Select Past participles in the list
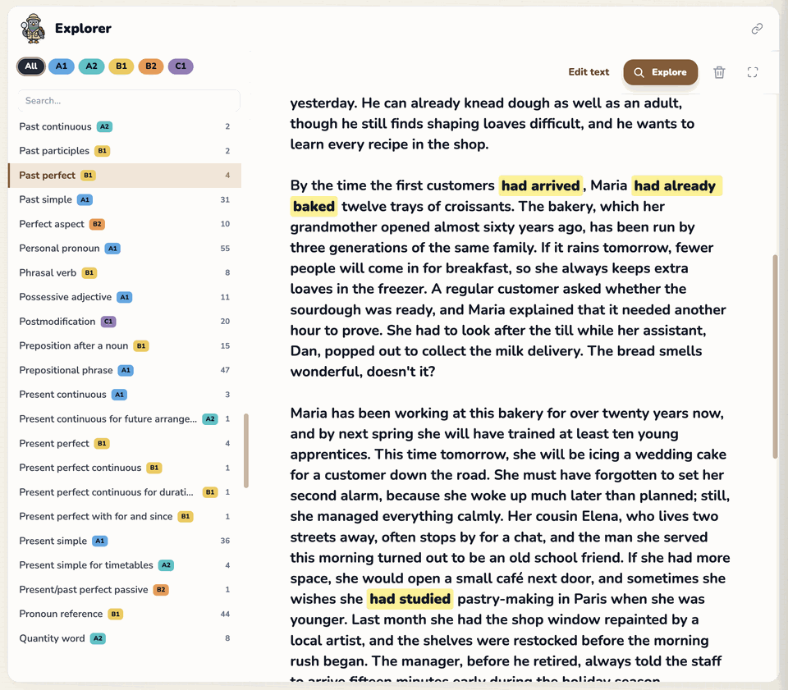788x690 pixels. click(125, 151)
